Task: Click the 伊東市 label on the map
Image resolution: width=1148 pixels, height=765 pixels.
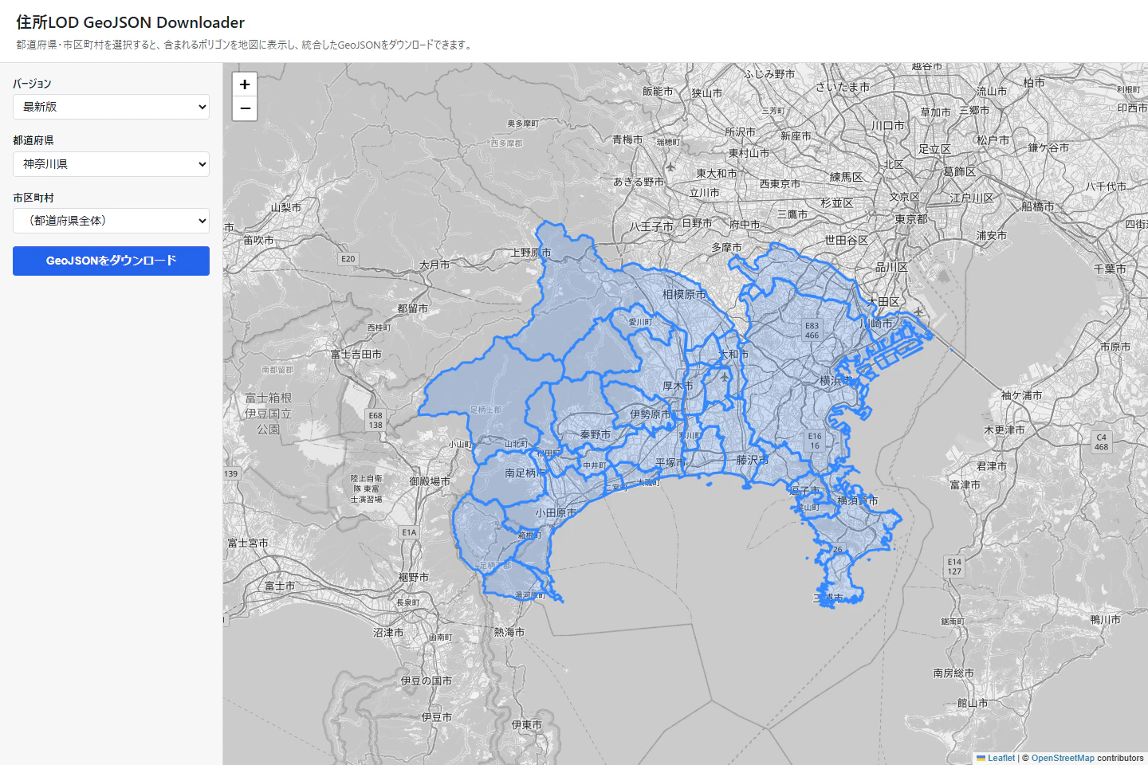Action: tap(526, 725)
